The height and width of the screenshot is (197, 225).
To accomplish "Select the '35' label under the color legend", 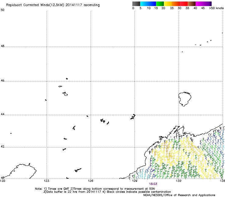I will click(x=187, y=8).
